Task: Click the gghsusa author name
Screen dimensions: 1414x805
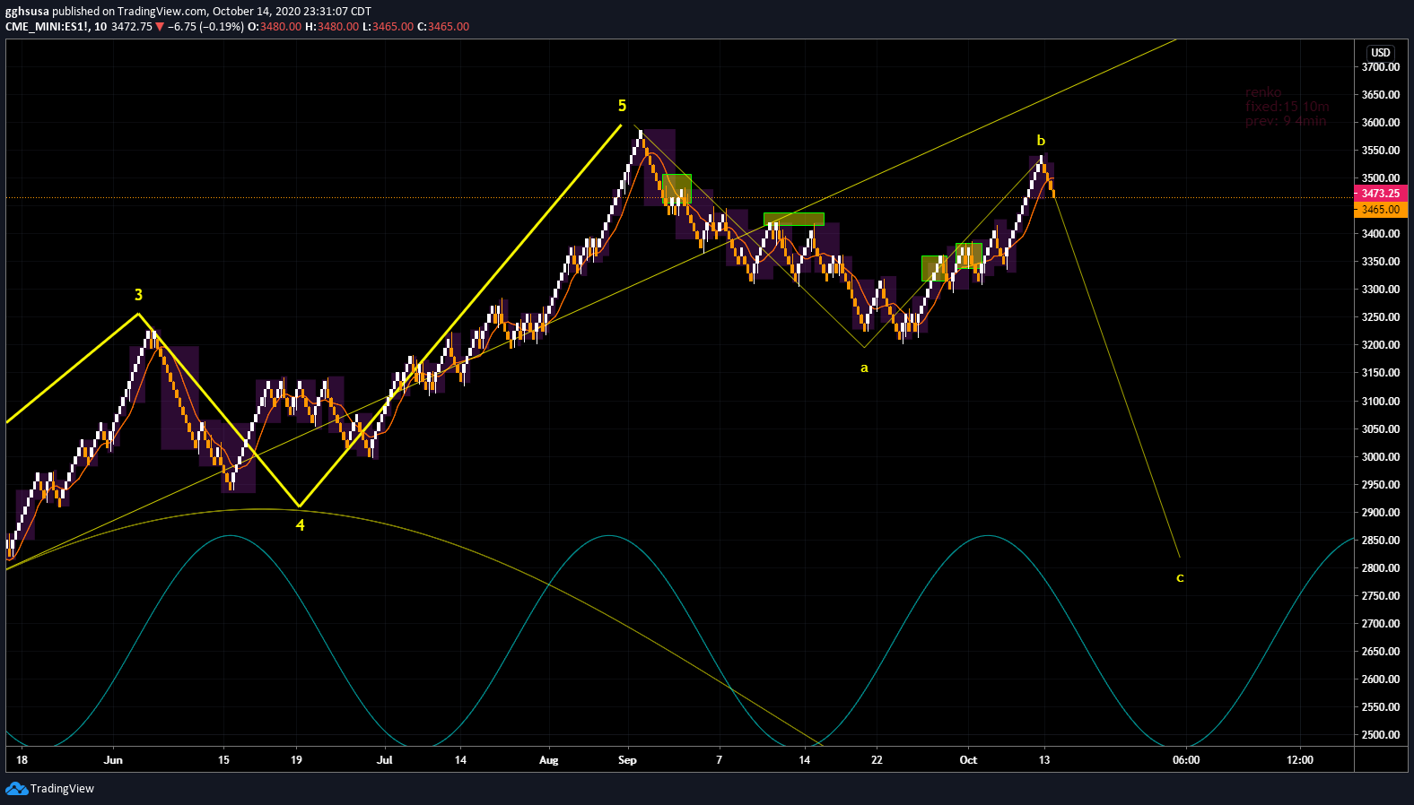Action: (27, 12)
